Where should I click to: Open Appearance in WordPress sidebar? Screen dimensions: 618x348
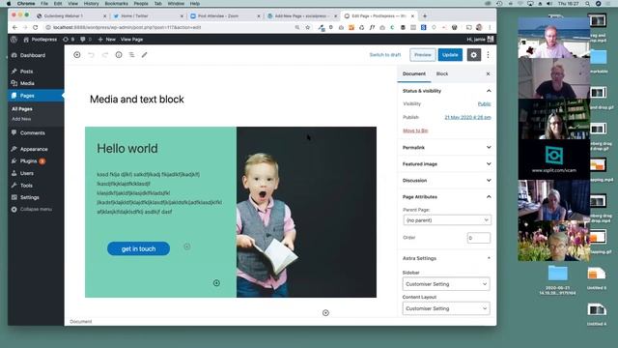(36, 149)
